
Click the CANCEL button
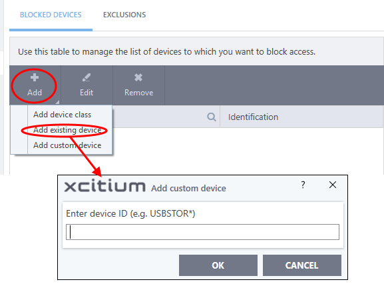click(302, 265)
